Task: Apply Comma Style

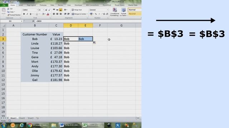Action: 99,14
